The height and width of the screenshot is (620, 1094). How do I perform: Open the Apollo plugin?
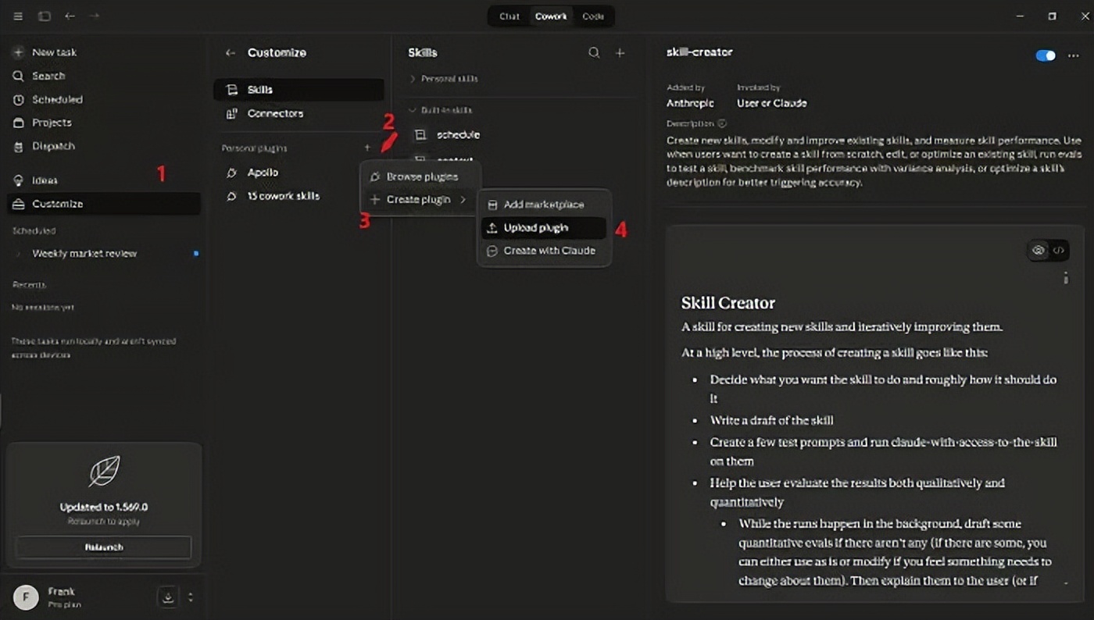pyautogui.click(x=299, y=173)
